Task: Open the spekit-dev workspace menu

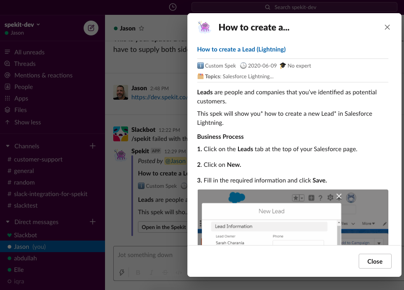Action: click(x=22, y=24)
